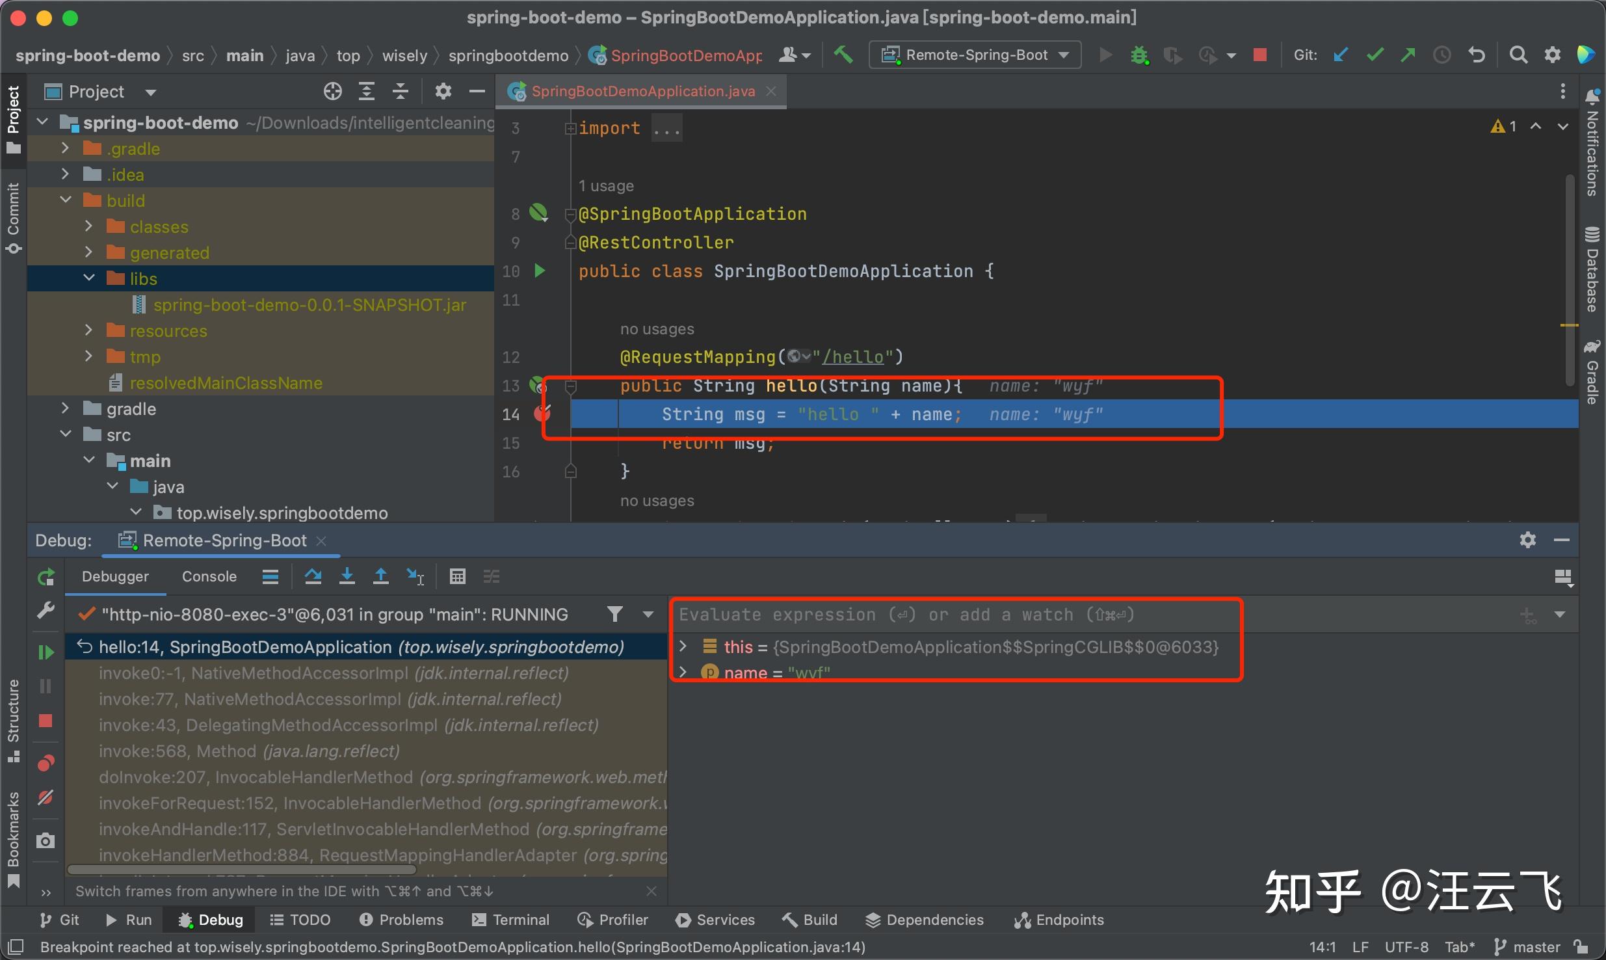Stop the running application with red square icon

click(1259, 55)
